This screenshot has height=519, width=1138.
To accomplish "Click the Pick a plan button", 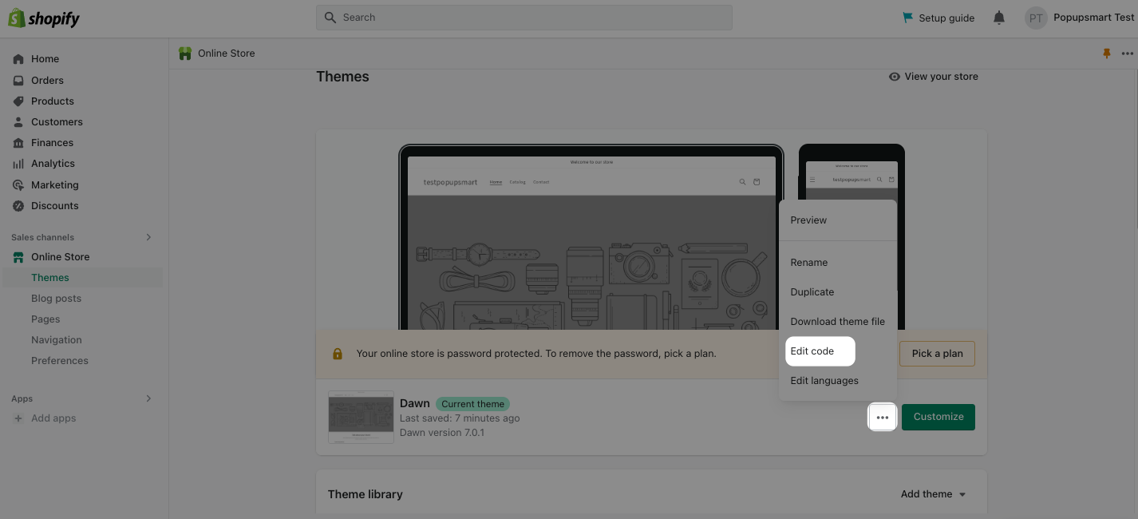I will [937, 353].
